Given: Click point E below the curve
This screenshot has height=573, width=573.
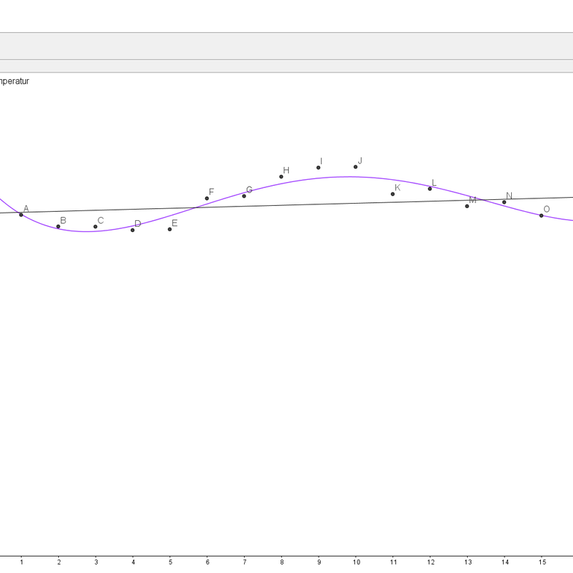Looking at the screenshot, I should click(x=170, y=229).
